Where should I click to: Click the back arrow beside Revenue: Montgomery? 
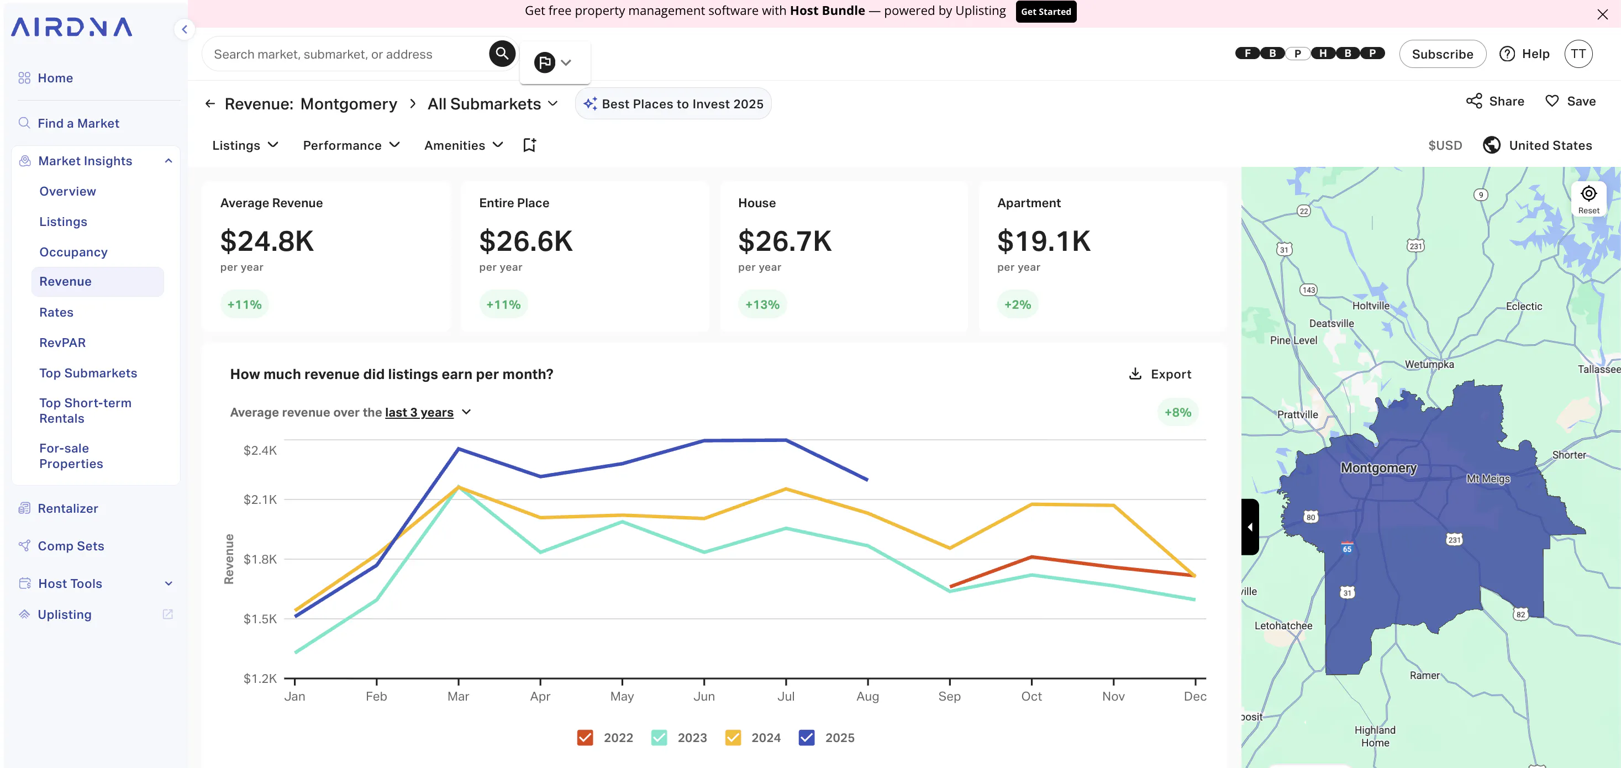point(210,103)
